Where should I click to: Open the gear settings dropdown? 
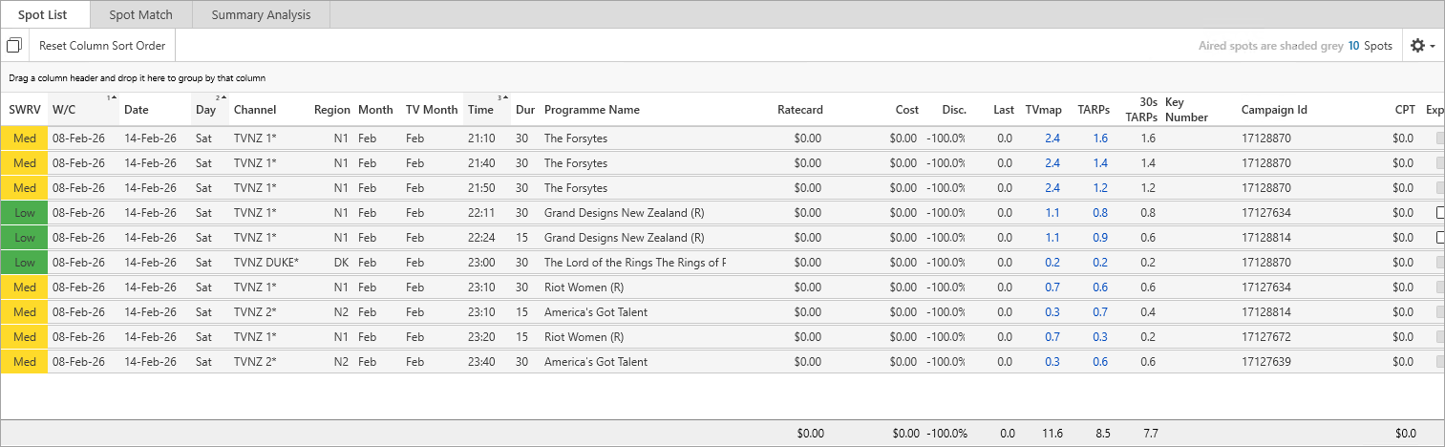coord(1422,46)
